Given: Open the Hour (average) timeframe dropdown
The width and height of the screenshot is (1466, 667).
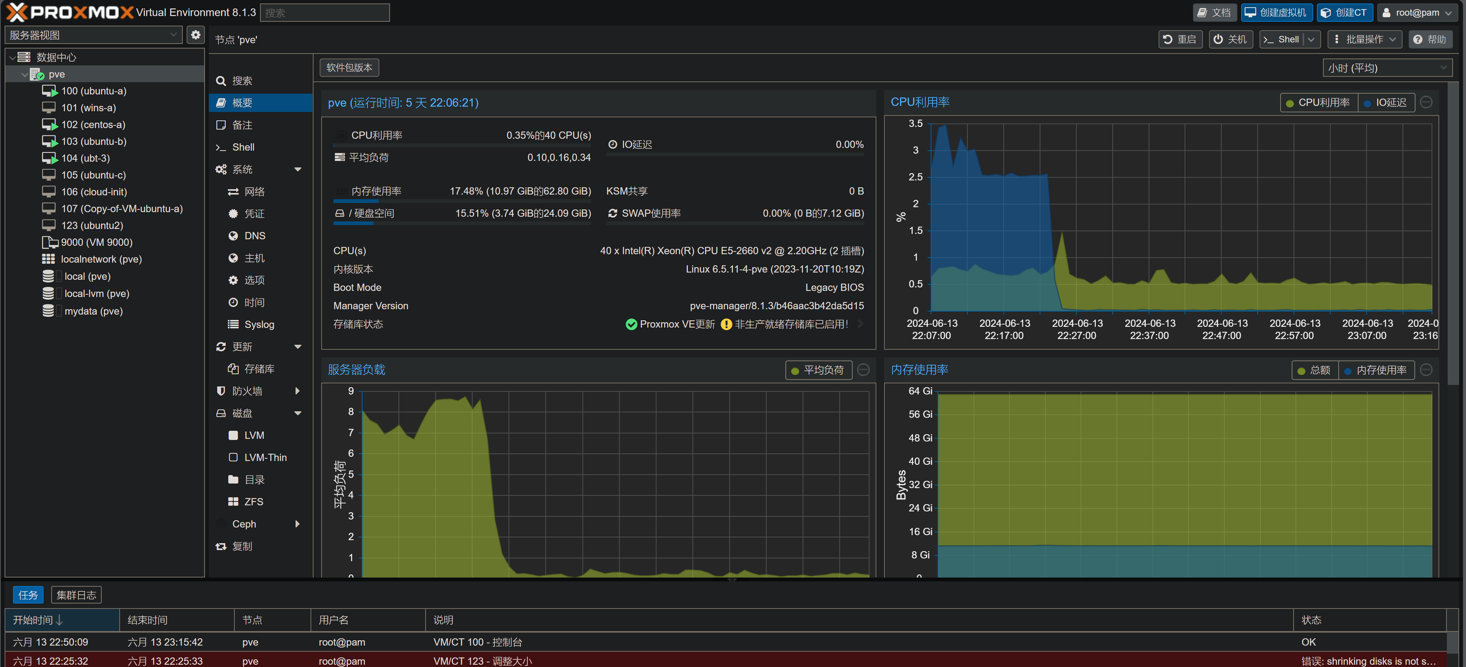Looking at the screenshot, I should tap(1386, 68).
